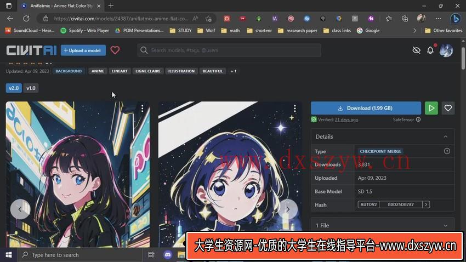This screenshot has width=466, height=262.
Task: Open the user avatar menu on Civitai
Action: pos(446,50)
